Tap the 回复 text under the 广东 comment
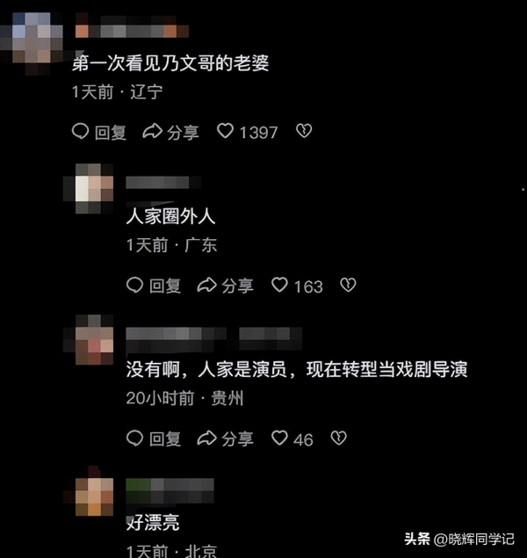Viewport: 527px width, 558px height. click(x=165, y=286)
